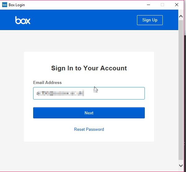Click empty area of the blue header bar

pos(84,20)
